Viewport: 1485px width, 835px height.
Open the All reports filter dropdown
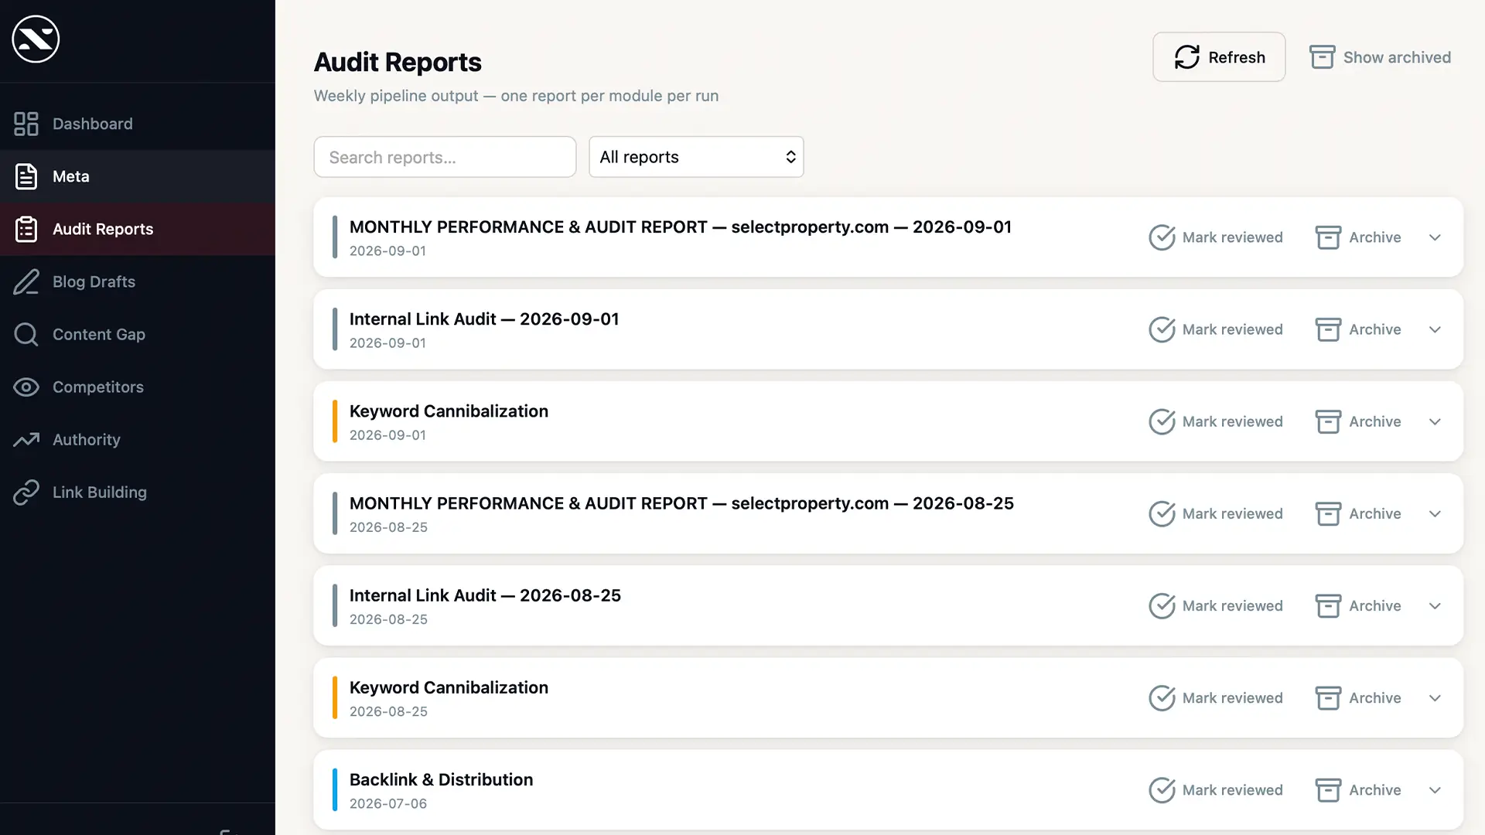pyautogui.click(x=696, y=157)
